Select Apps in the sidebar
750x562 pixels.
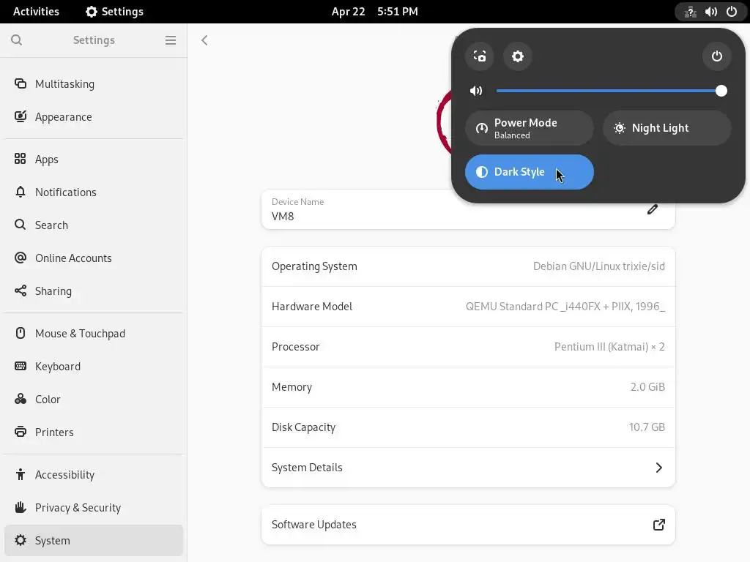click(94, 159)
